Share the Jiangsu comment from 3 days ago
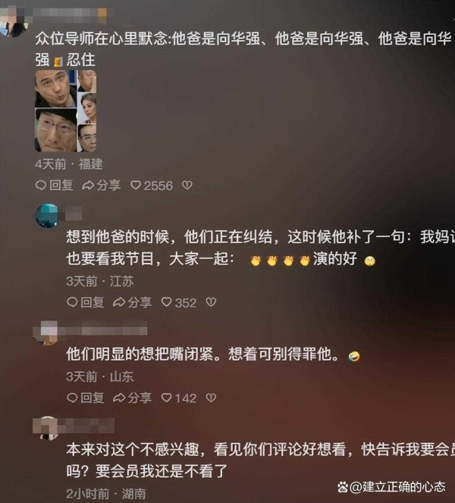 point(132,302)
